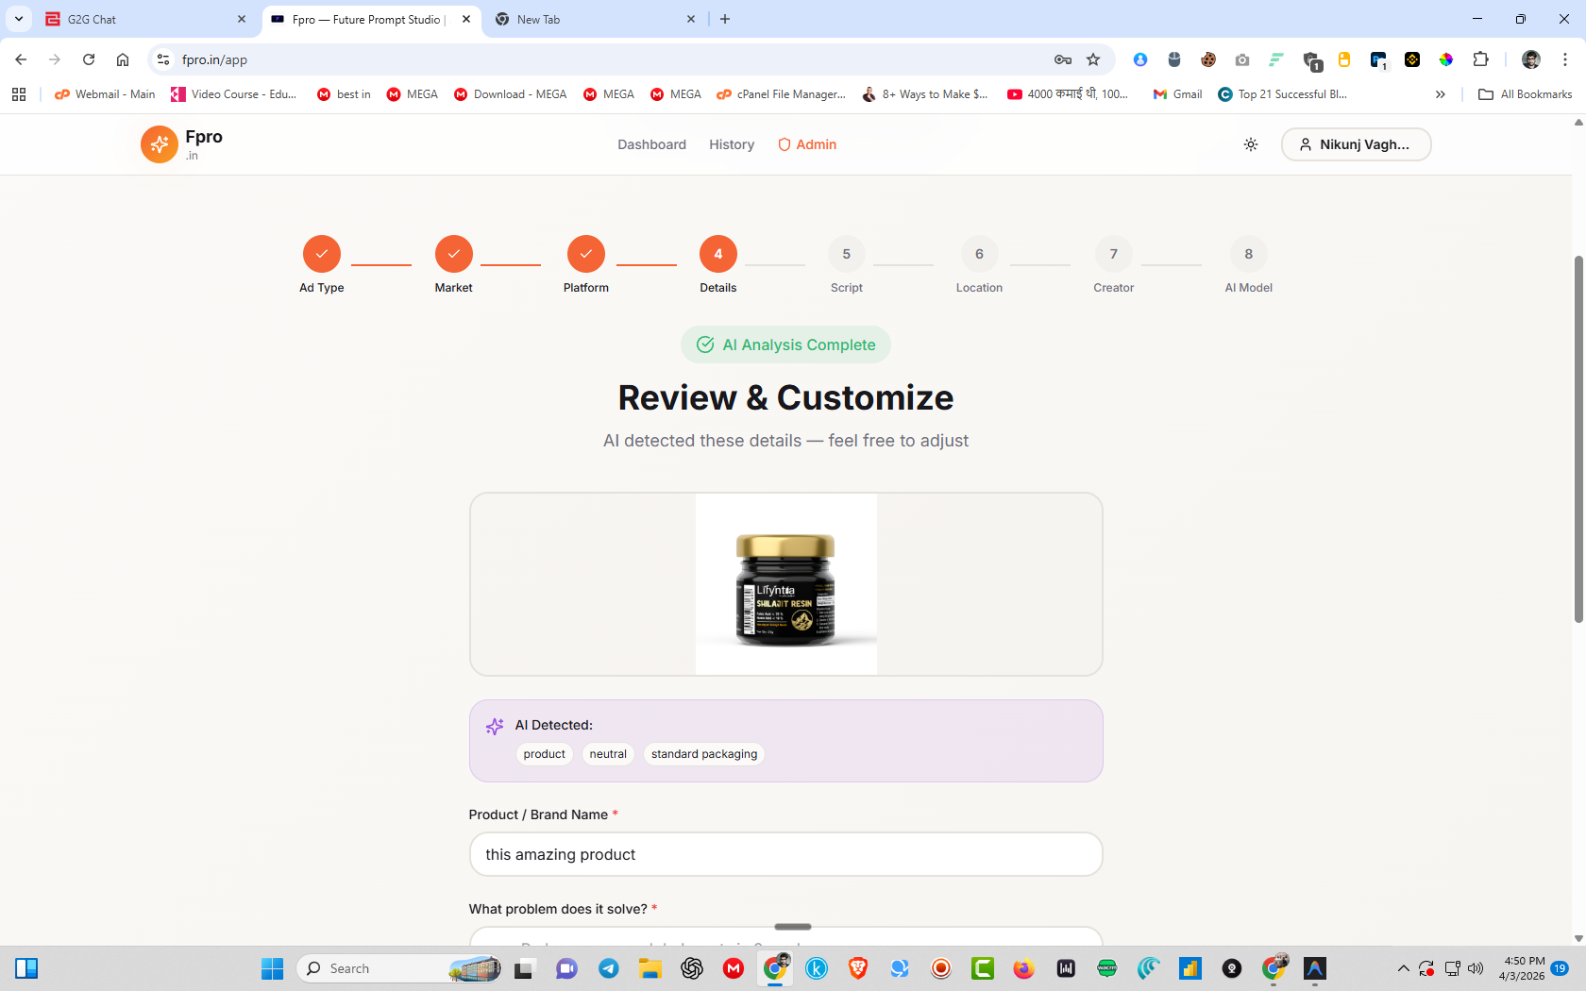The width and height of the screenshot is (1586, 991).
Task: Click the 'standard packaging' detected tag
Action: (704, 754)
